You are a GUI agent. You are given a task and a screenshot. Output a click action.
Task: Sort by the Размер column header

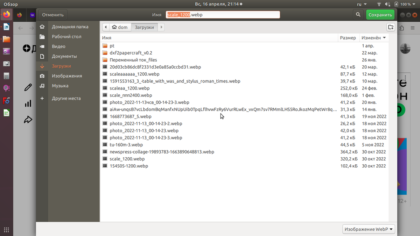(x=348, y=38)
